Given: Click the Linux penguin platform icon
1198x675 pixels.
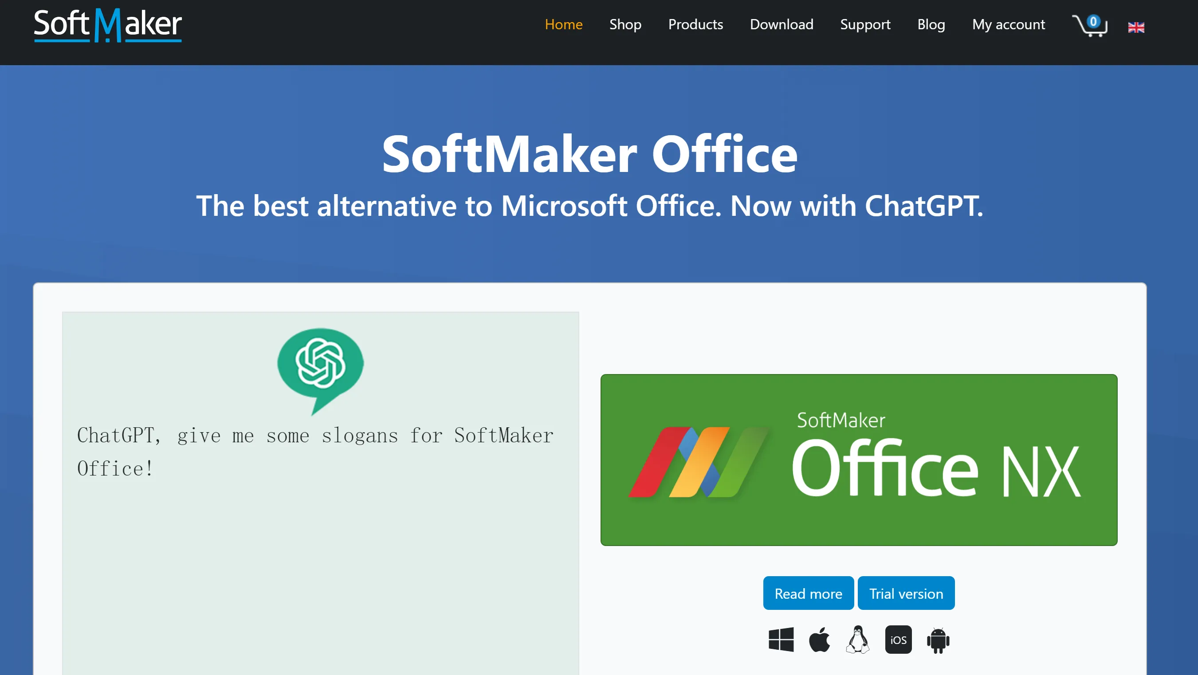Looking at the screenshot, I should tap(857, 640).
